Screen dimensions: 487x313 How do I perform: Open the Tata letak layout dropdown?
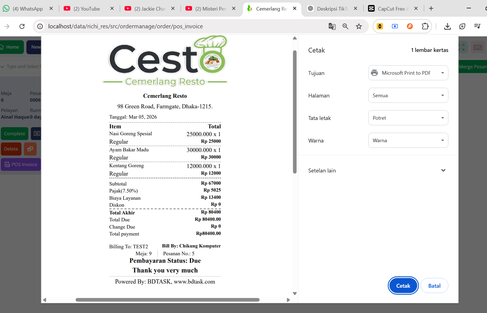[408, 118]
